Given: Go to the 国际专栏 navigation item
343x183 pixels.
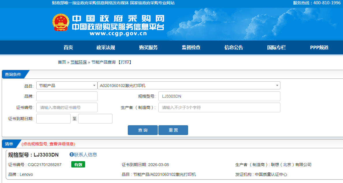Looking at the screenshot, I should point(276,47).
